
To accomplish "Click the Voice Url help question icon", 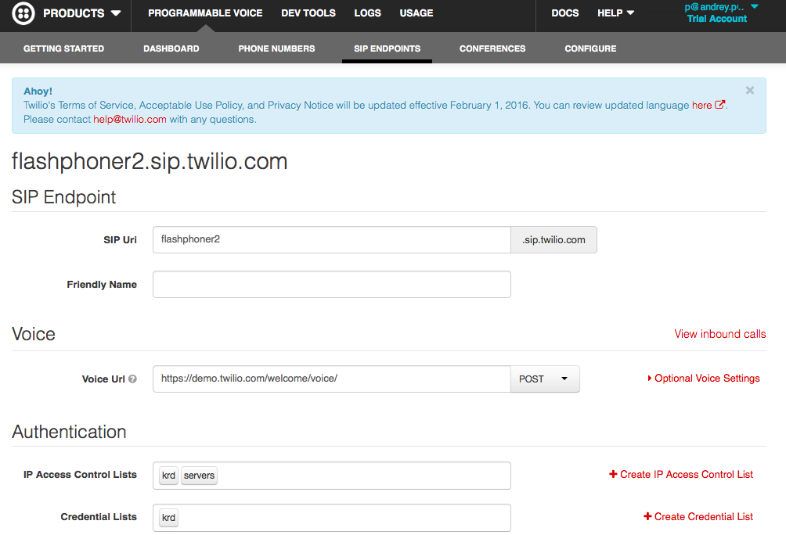I will point(132,379).
